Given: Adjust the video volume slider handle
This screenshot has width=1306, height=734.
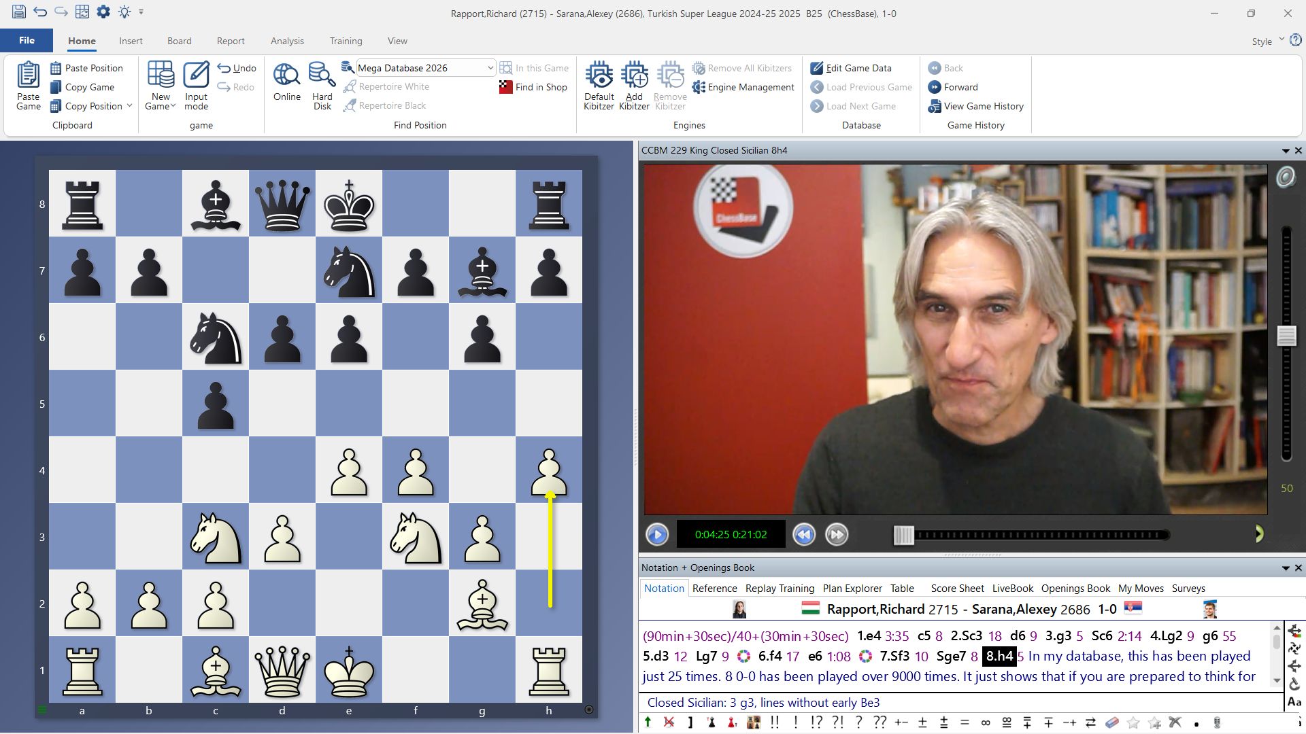Looking at the screenshot, I should 1286,336.
